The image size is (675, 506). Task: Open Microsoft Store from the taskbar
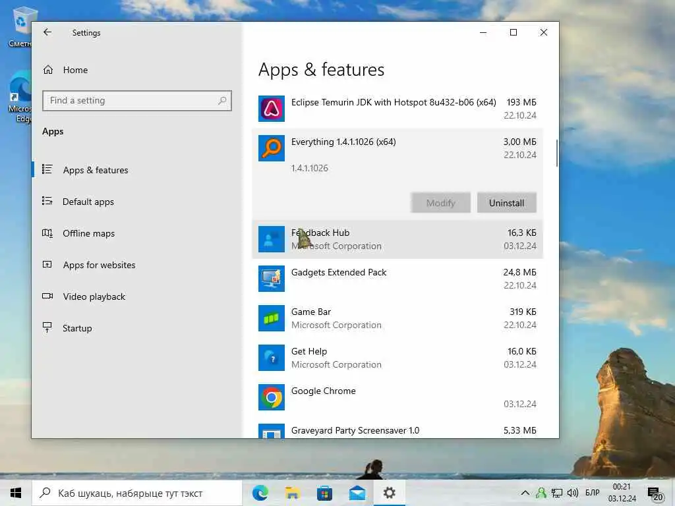coord(324,493)
